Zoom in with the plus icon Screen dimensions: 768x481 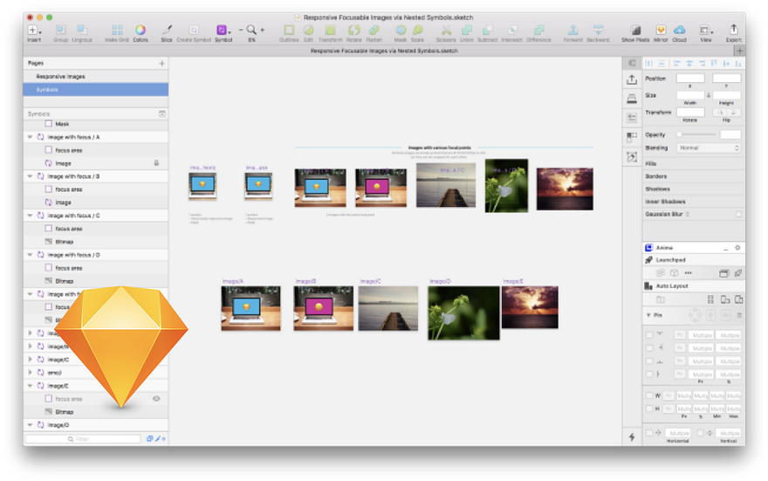(263, 30)
